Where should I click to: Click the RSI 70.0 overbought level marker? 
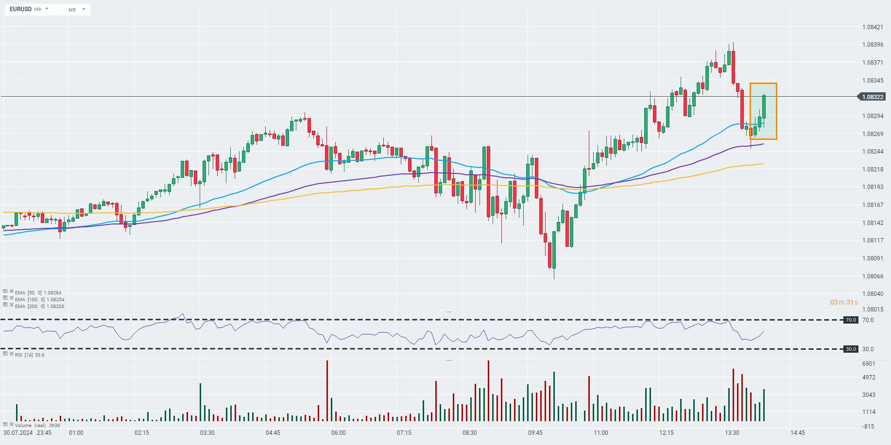[x=851, y=320]
